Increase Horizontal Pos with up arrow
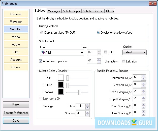Screen dimensions: 158x131 click(x=143, y=76)
